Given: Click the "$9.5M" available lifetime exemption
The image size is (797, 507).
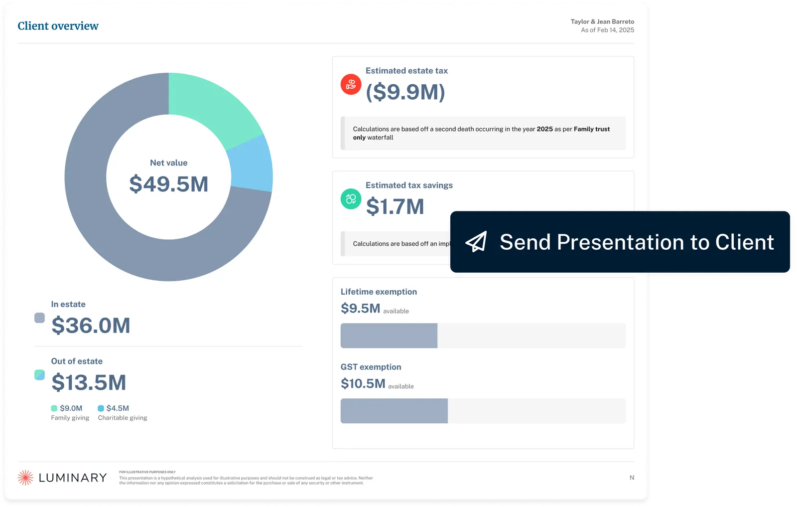Looking at the screenshot, I should click(361, 309).
